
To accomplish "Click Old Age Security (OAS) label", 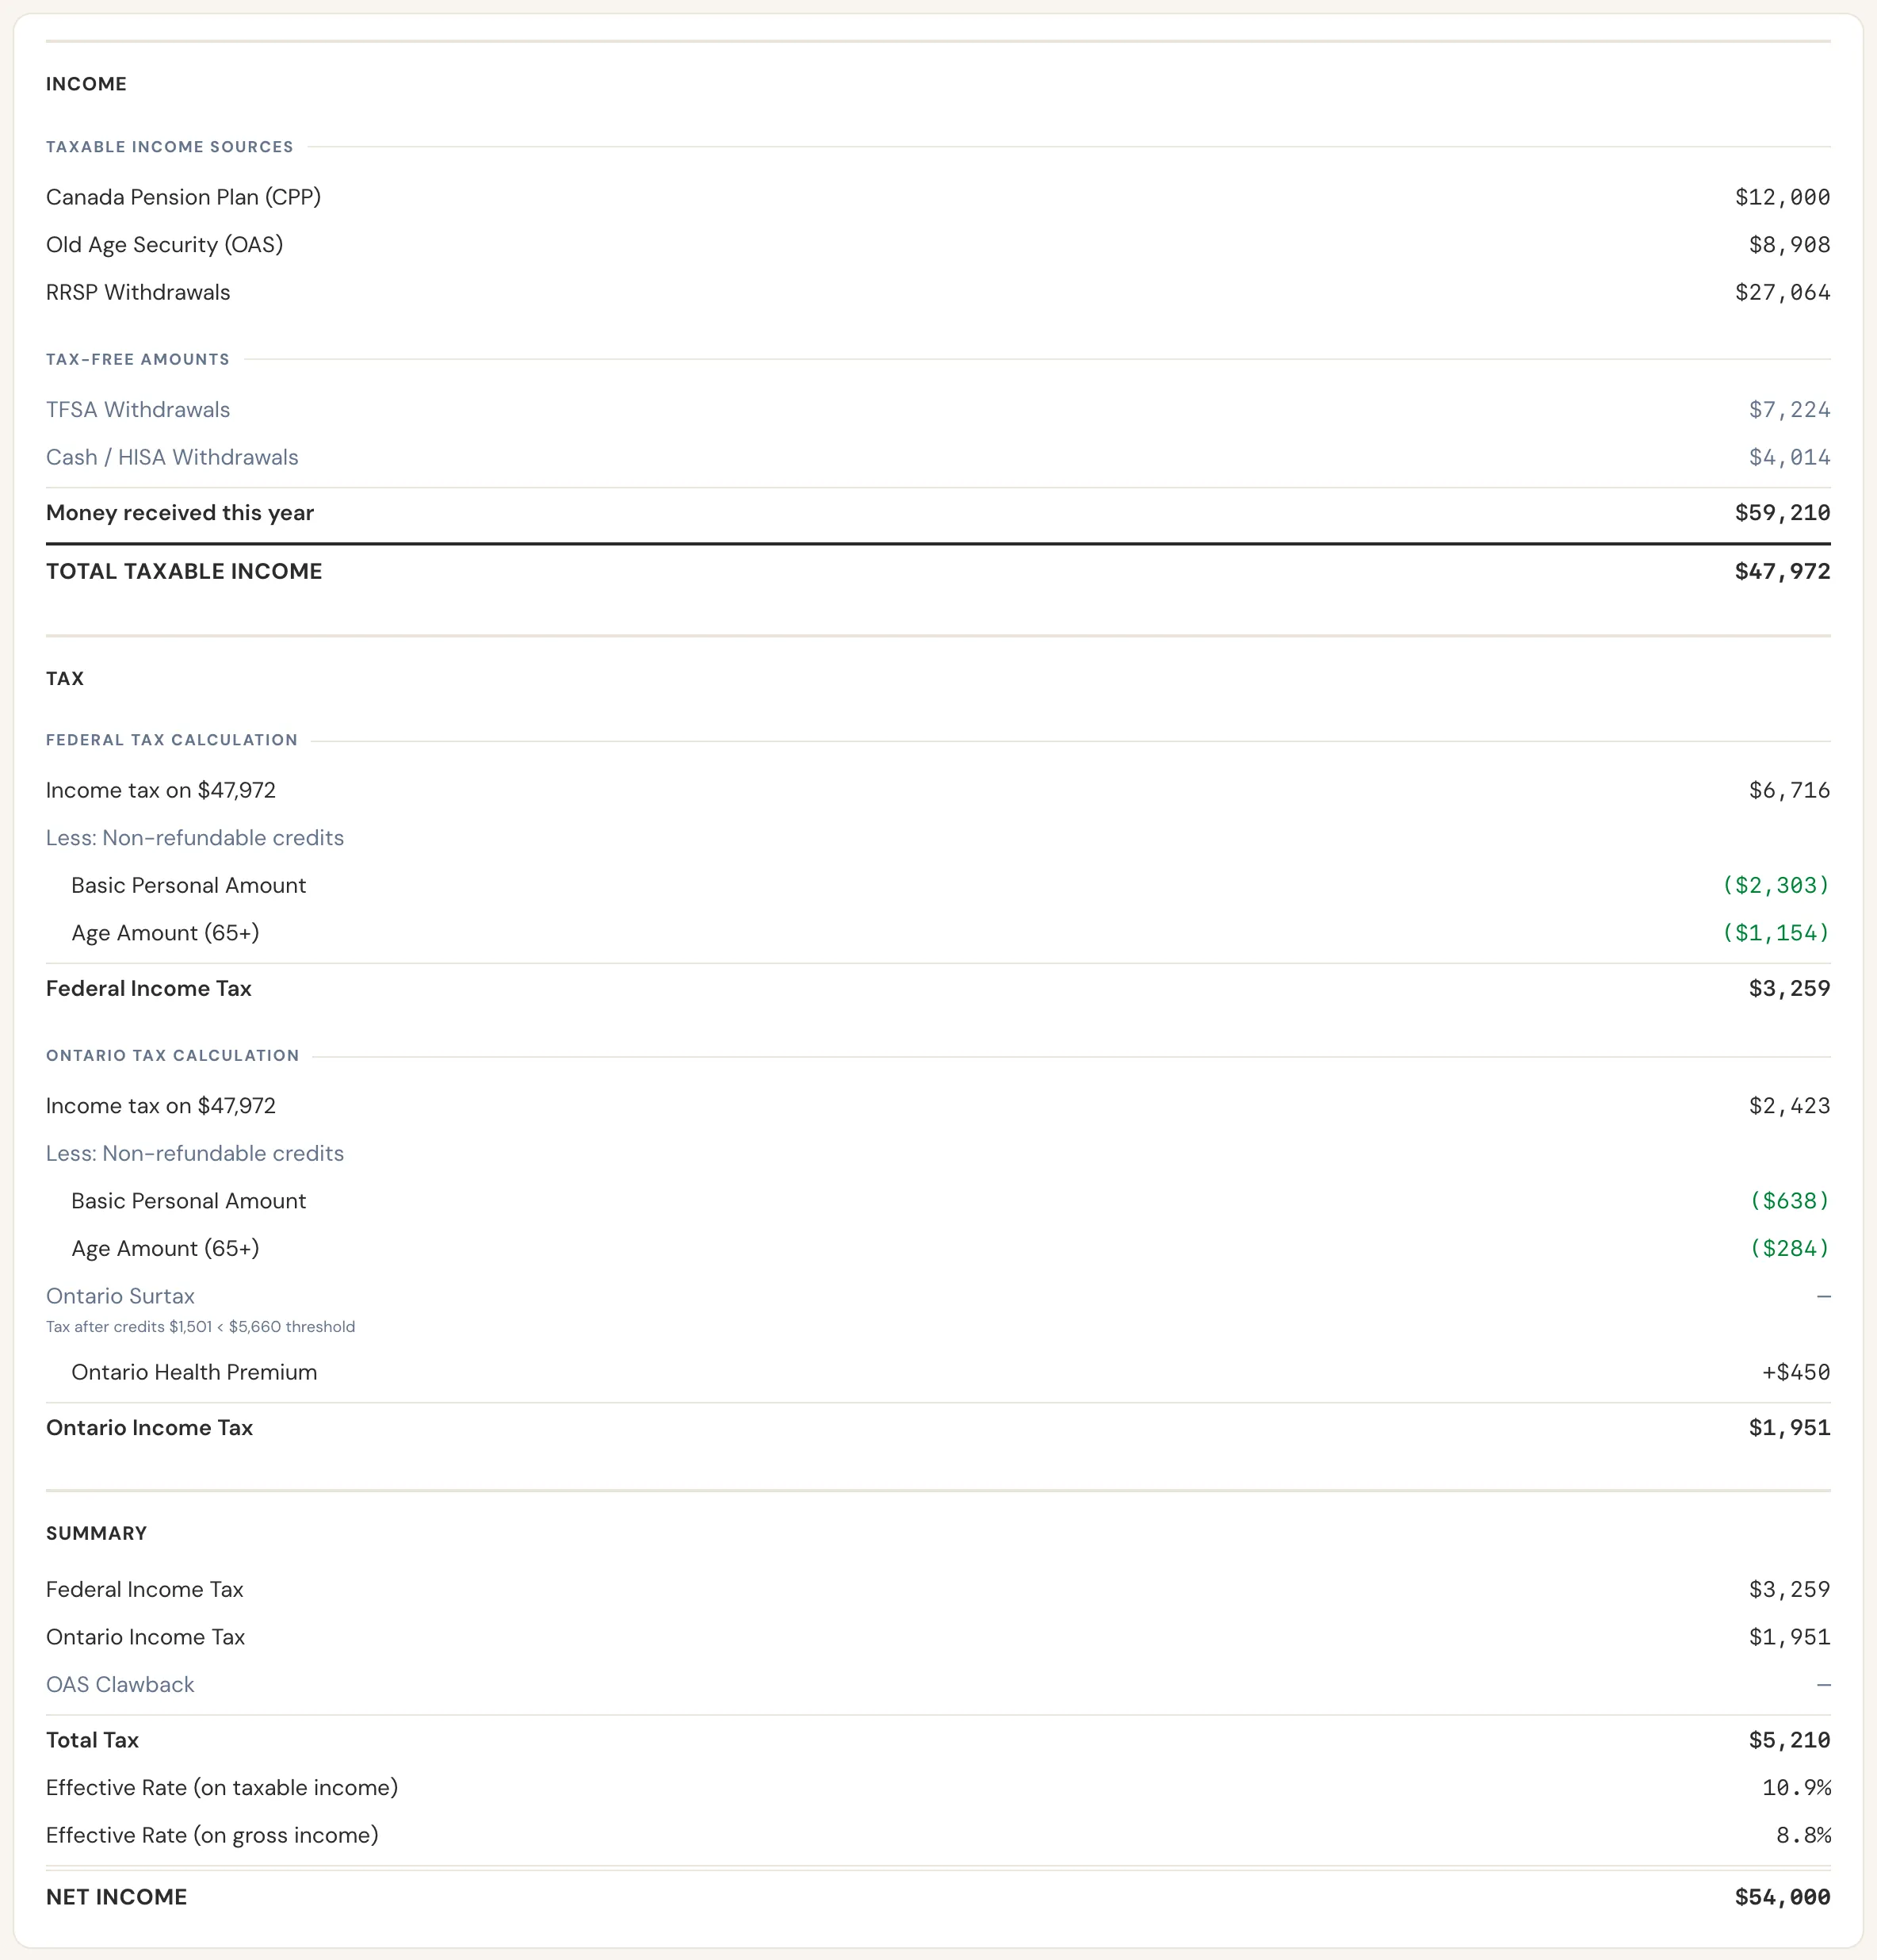I will click(164, 245).
